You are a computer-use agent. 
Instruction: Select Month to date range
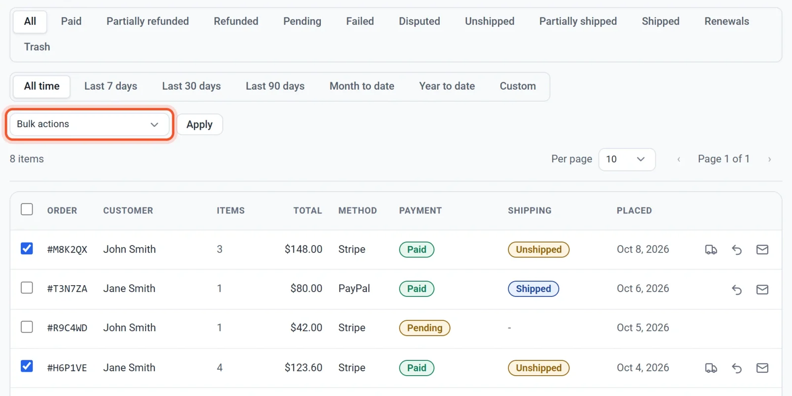362,86
